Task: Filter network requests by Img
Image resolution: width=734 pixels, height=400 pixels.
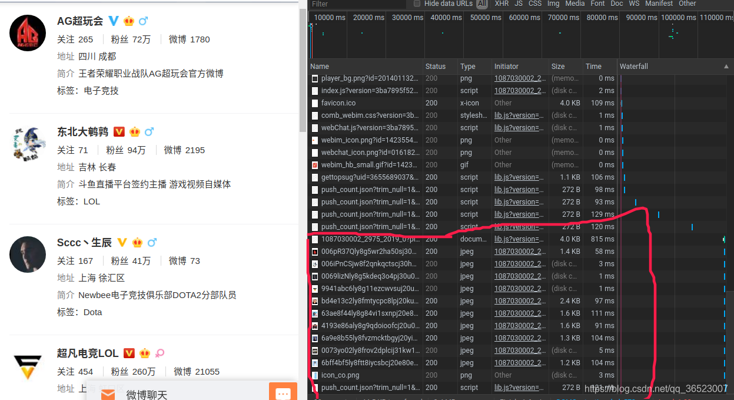Action: click(553, 4)
